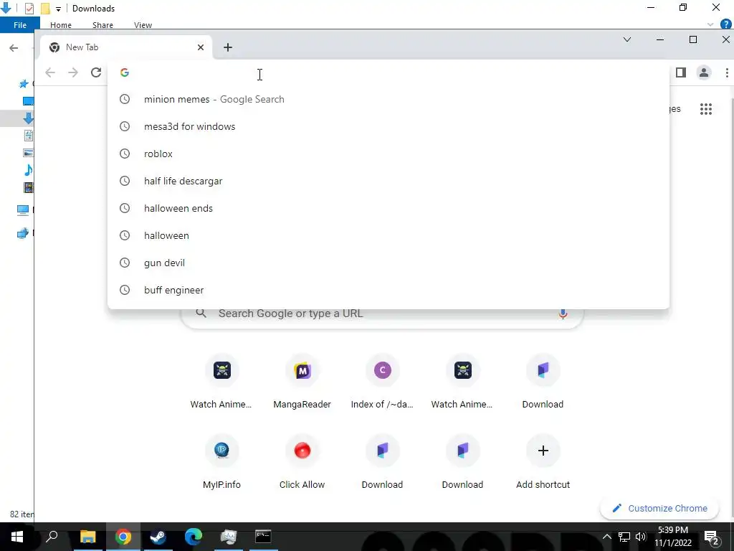The height and width of the screenshot is (551, 734).
Task: Click Chrome's forward navigation arrow
Action: [73, 72]
